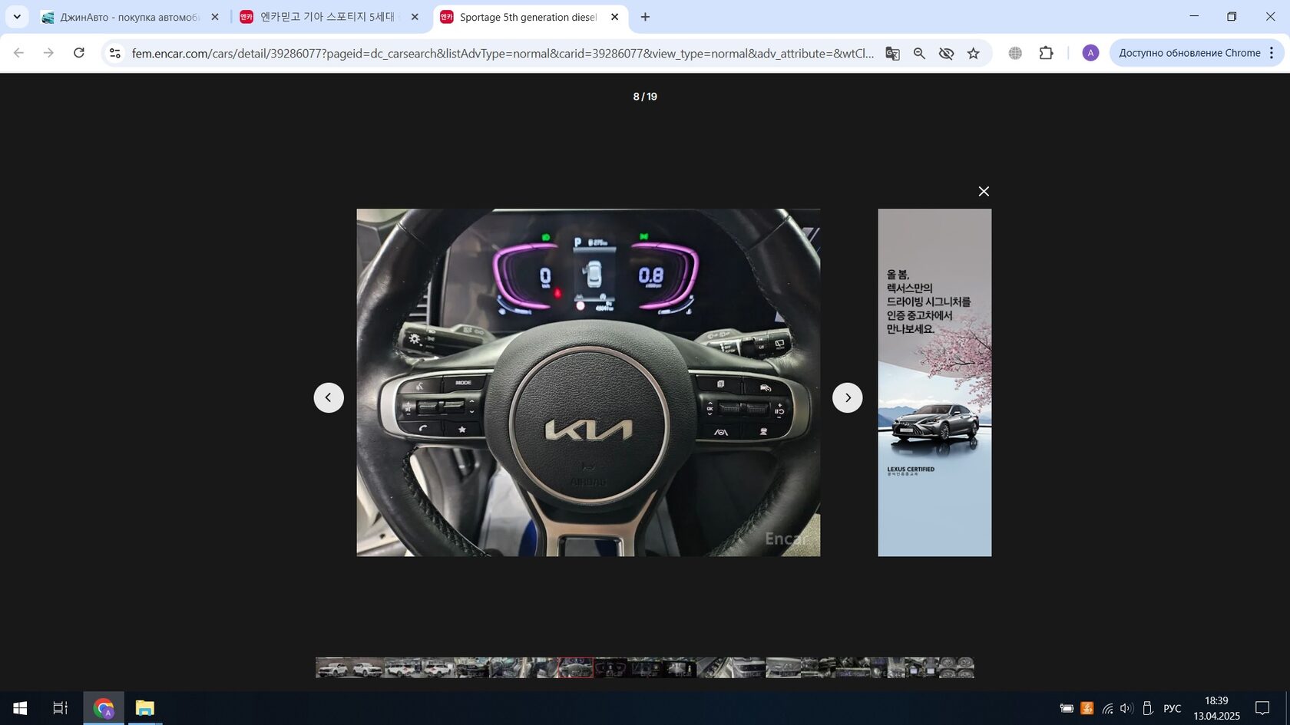Open a new browser tab

pyautogui.click(x=645, y=17)
